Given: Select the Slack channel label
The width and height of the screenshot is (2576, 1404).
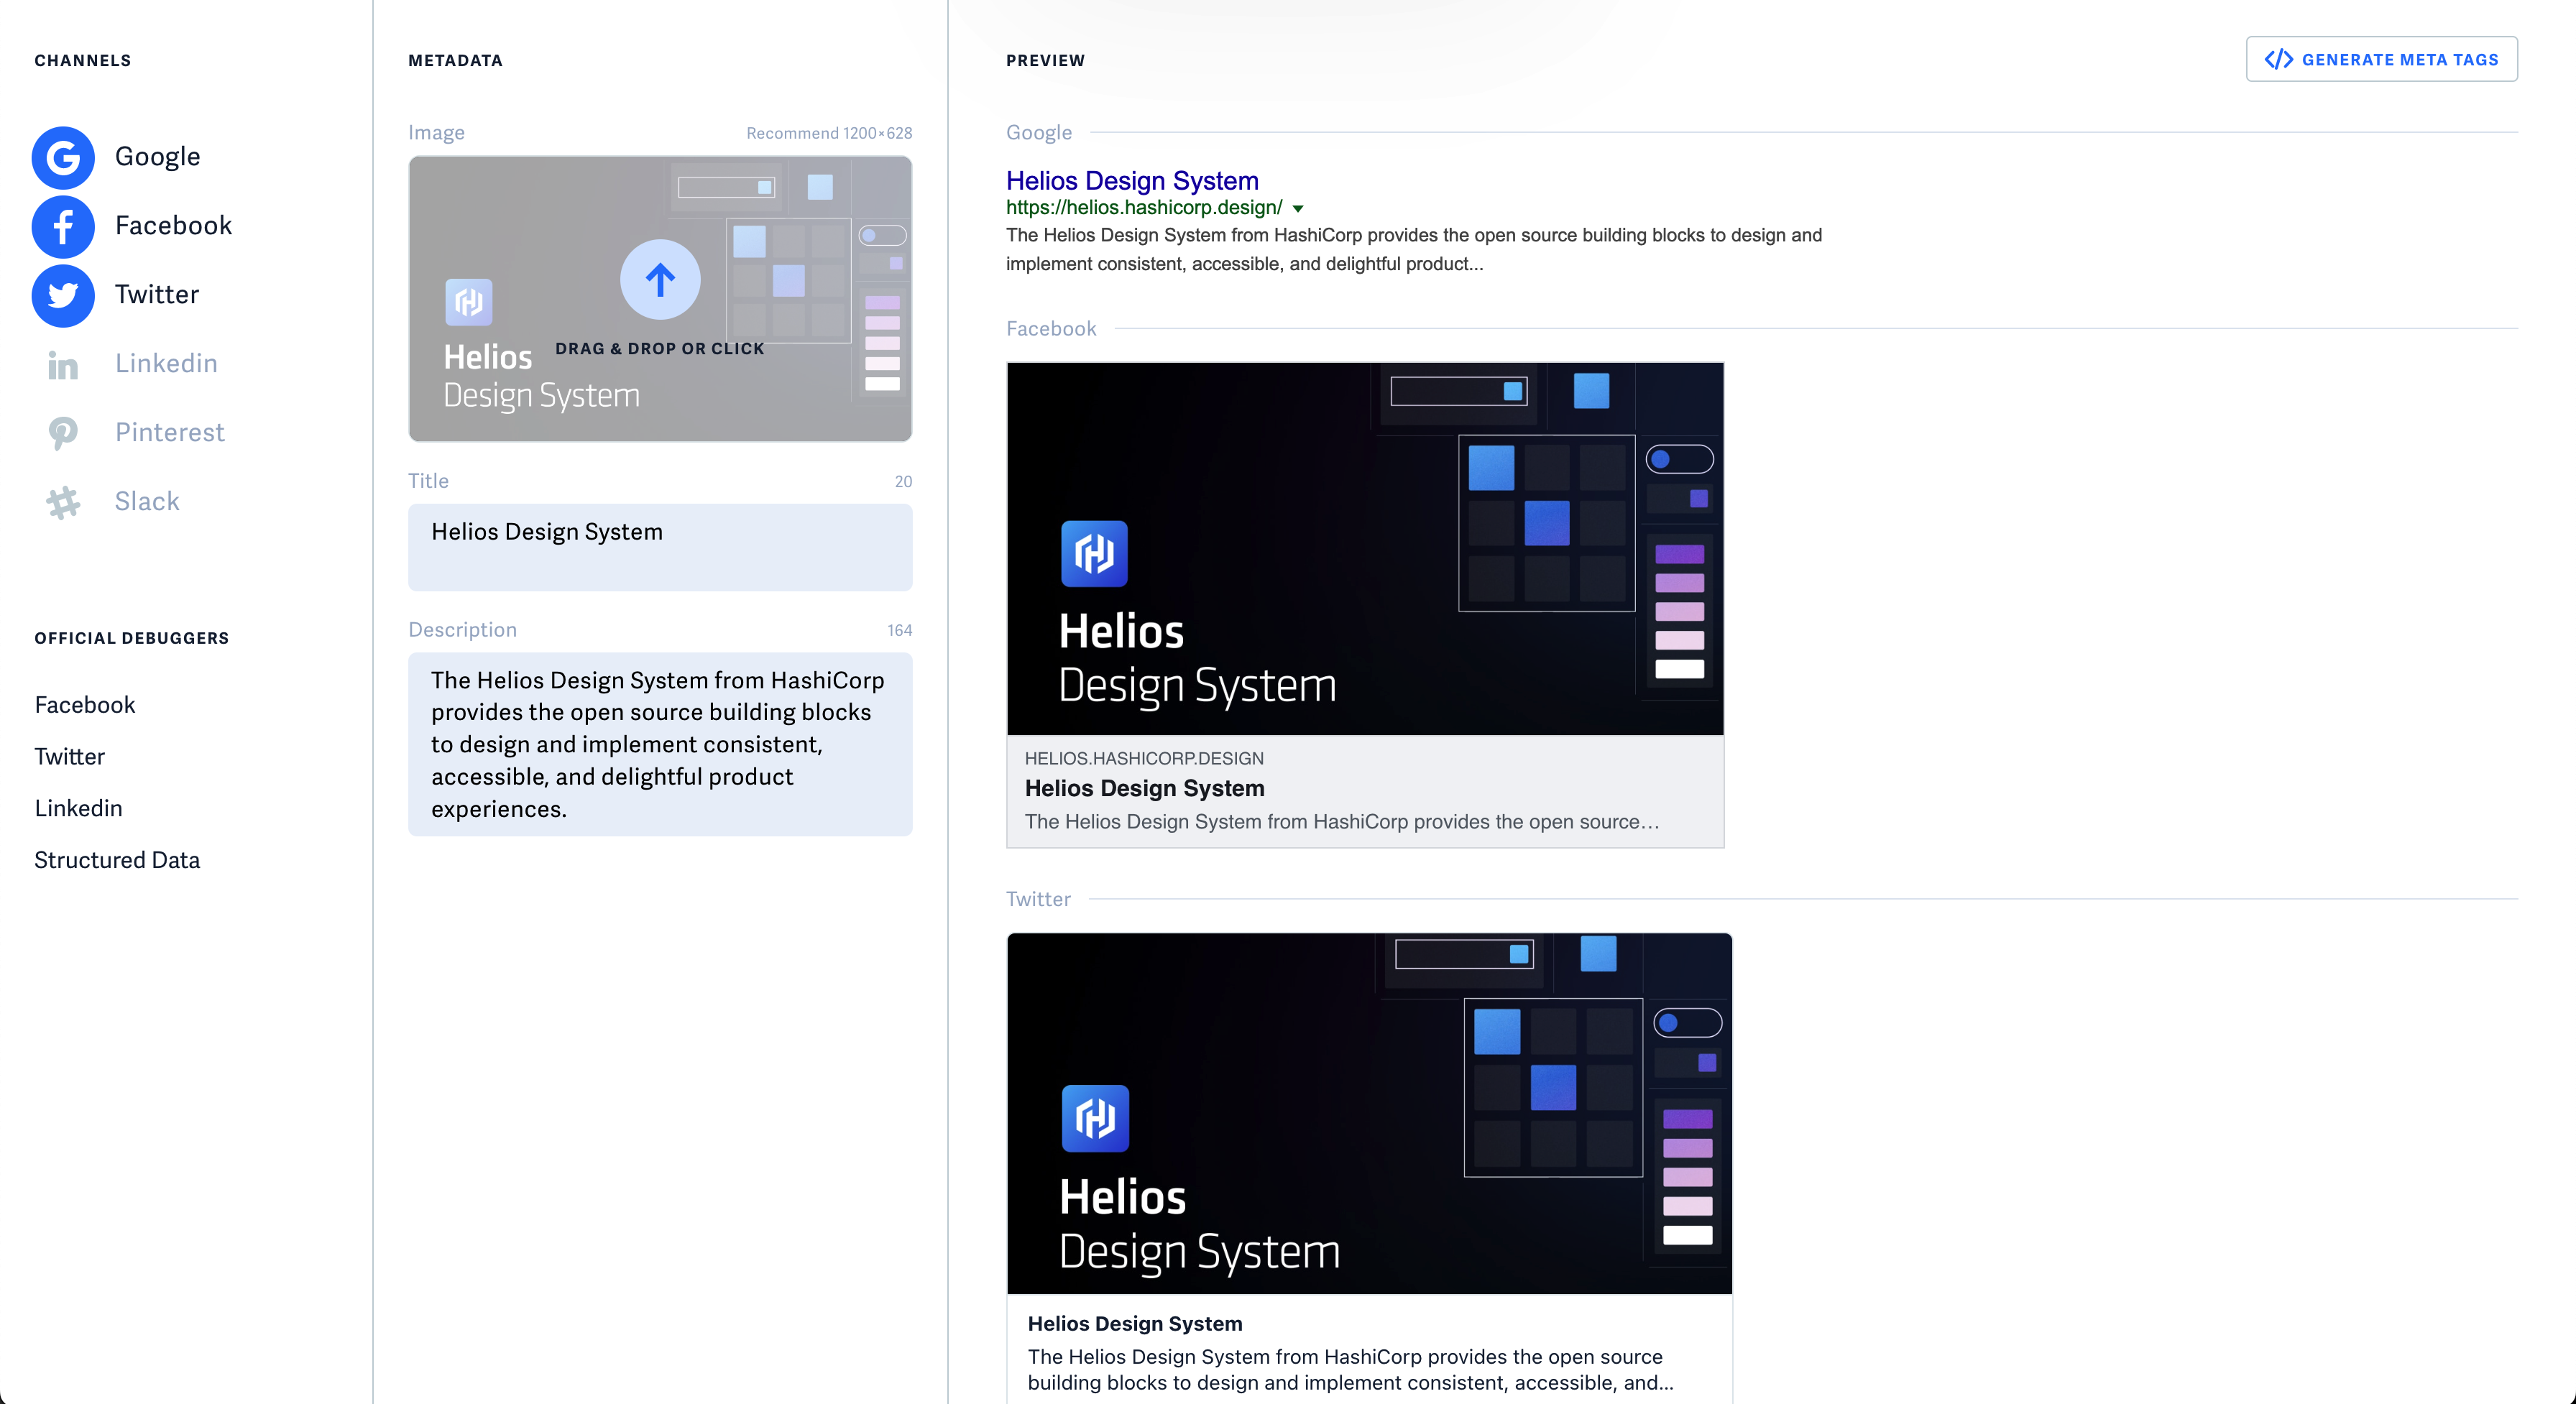Looking at the screenshot, I should coord(147,502).
